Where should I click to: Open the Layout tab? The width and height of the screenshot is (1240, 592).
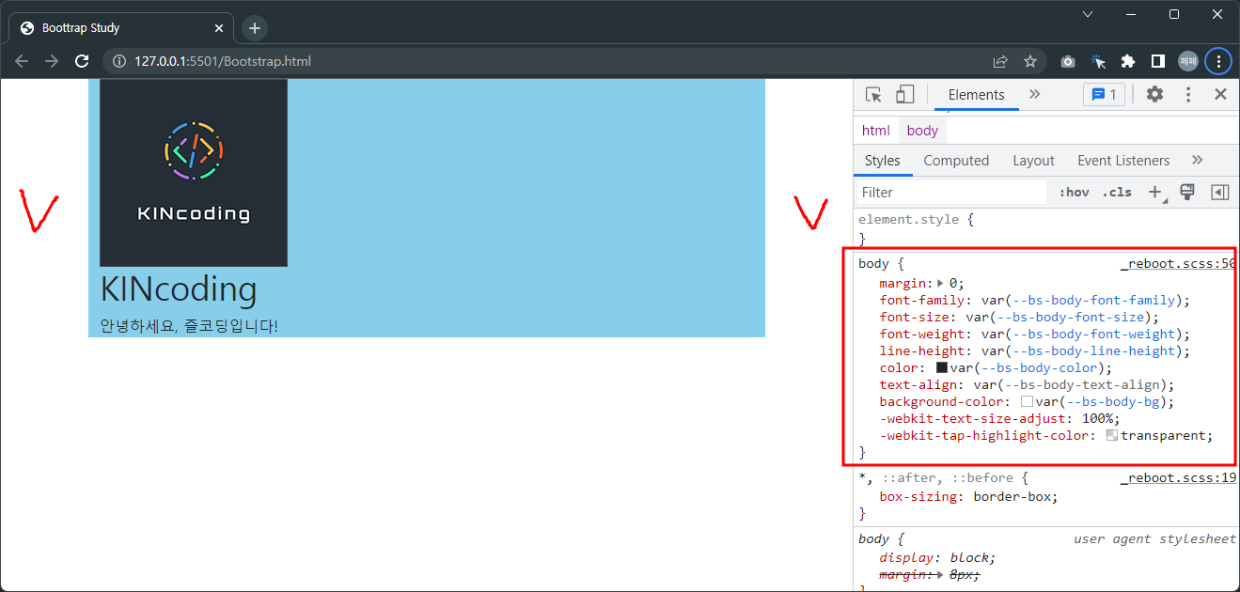1033,160
